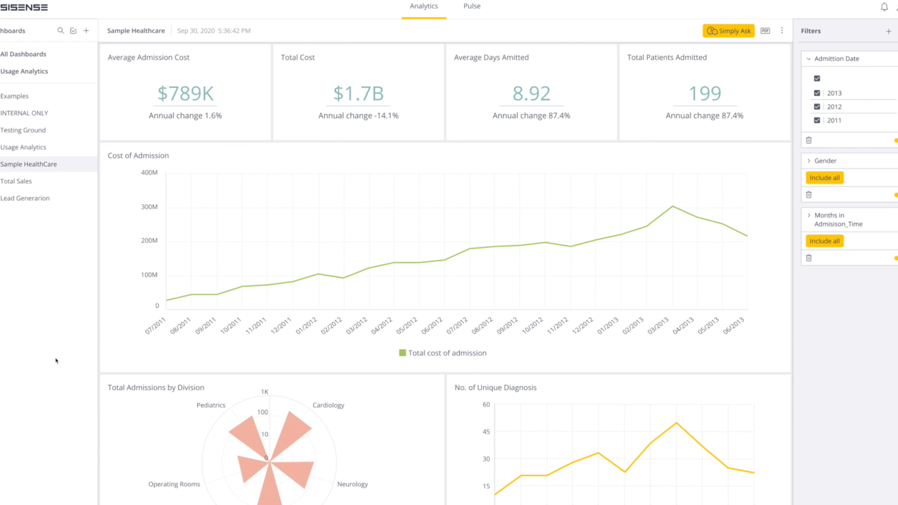898x505 pixels.
Task: Click the Cost of Admission widget title
Action: (138, 155)
